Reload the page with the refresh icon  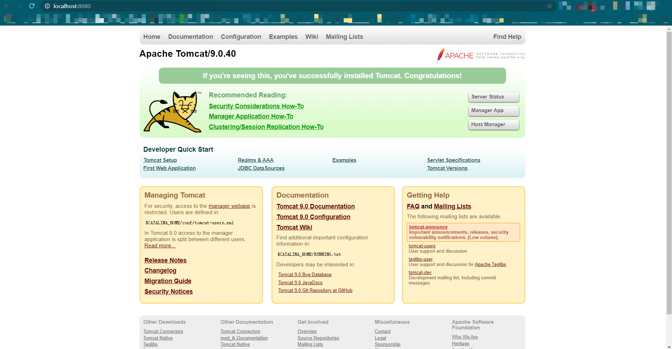coord(32,6)
